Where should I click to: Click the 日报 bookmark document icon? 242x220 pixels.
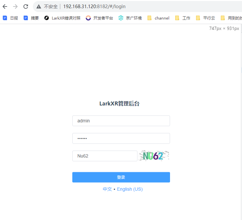click(5, 18)
